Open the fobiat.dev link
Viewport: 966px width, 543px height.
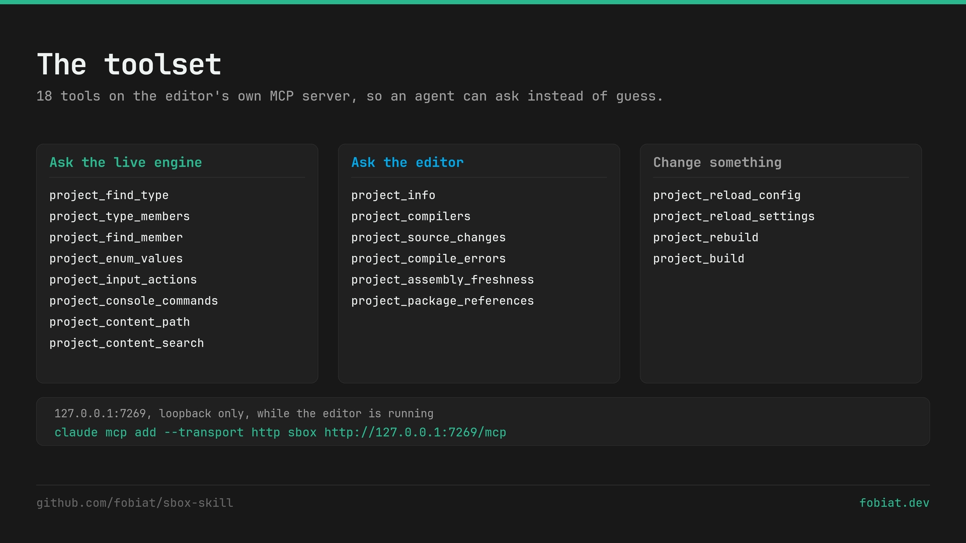tap(894, 503)
